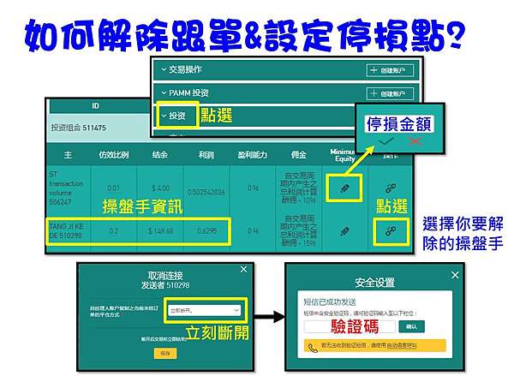Select the $4.00 balance cell
Image resolution: width=514 pixels, height=376 pixels.
tap(161, 188)
